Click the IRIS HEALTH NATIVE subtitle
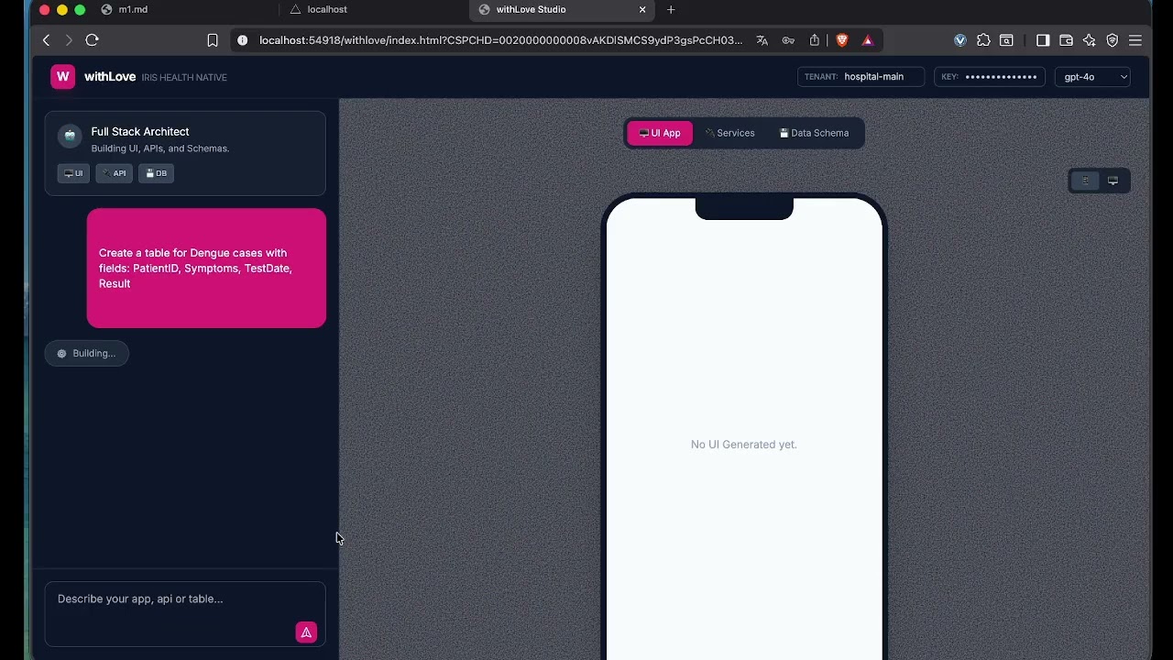This screenshot has height=660, width=1173. 184,77
